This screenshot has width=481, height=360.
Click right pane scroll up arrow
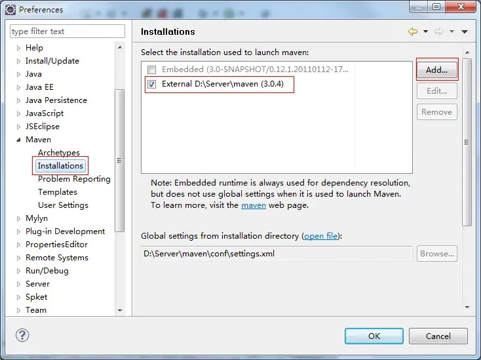click(467, 53)
